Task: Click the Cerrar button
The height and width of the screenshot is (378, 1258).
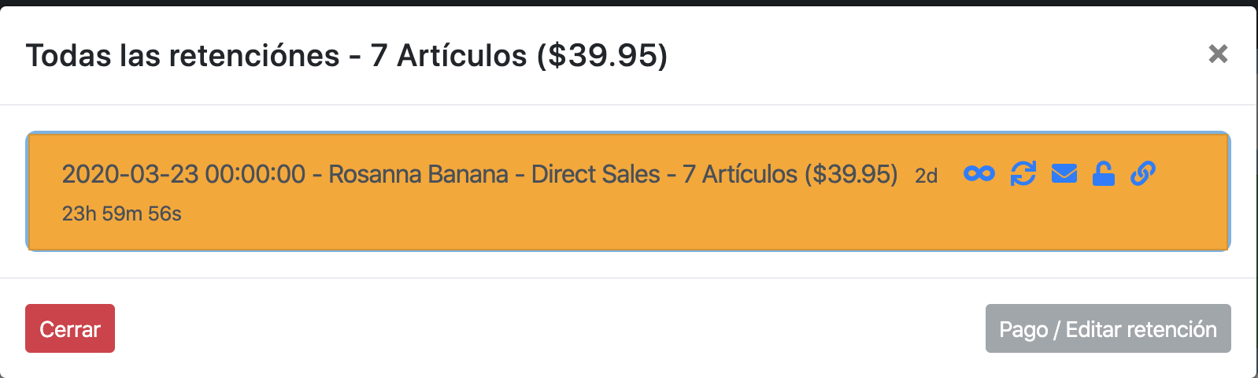Action: (x=70, y=328)
